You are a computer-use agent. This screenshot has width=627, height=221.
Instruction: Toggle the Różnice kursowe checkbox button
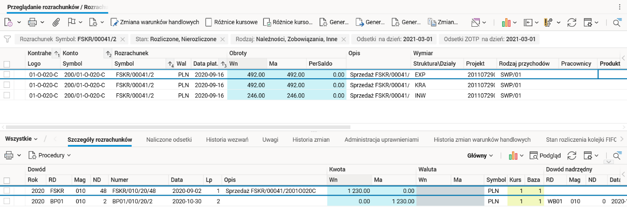click(231, 22)
